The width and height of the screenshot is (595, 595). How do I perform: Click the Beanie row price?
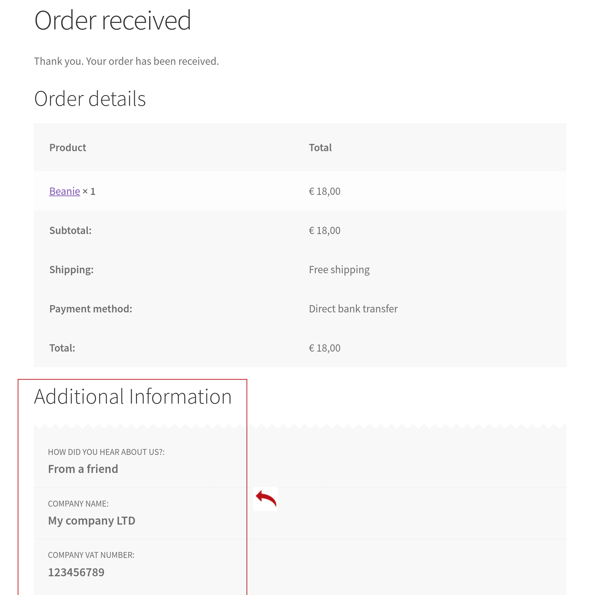coord(325,191)
